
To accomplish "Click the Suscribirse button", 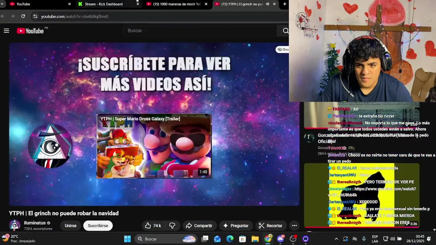I will (x=98, y=226).
